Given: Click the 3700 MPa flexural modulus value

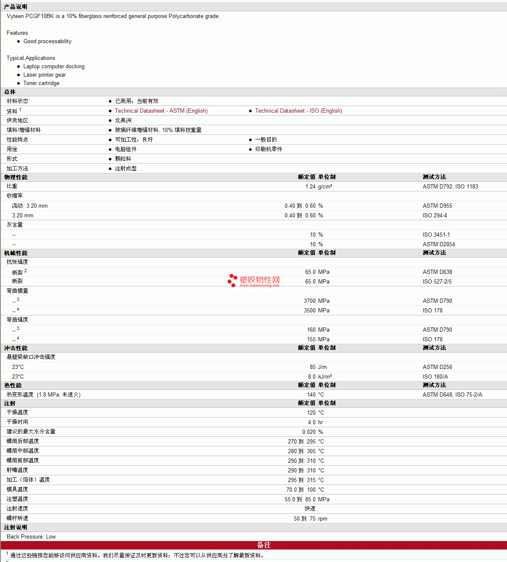Looking at the screenshot, I should tap(317, 301).
